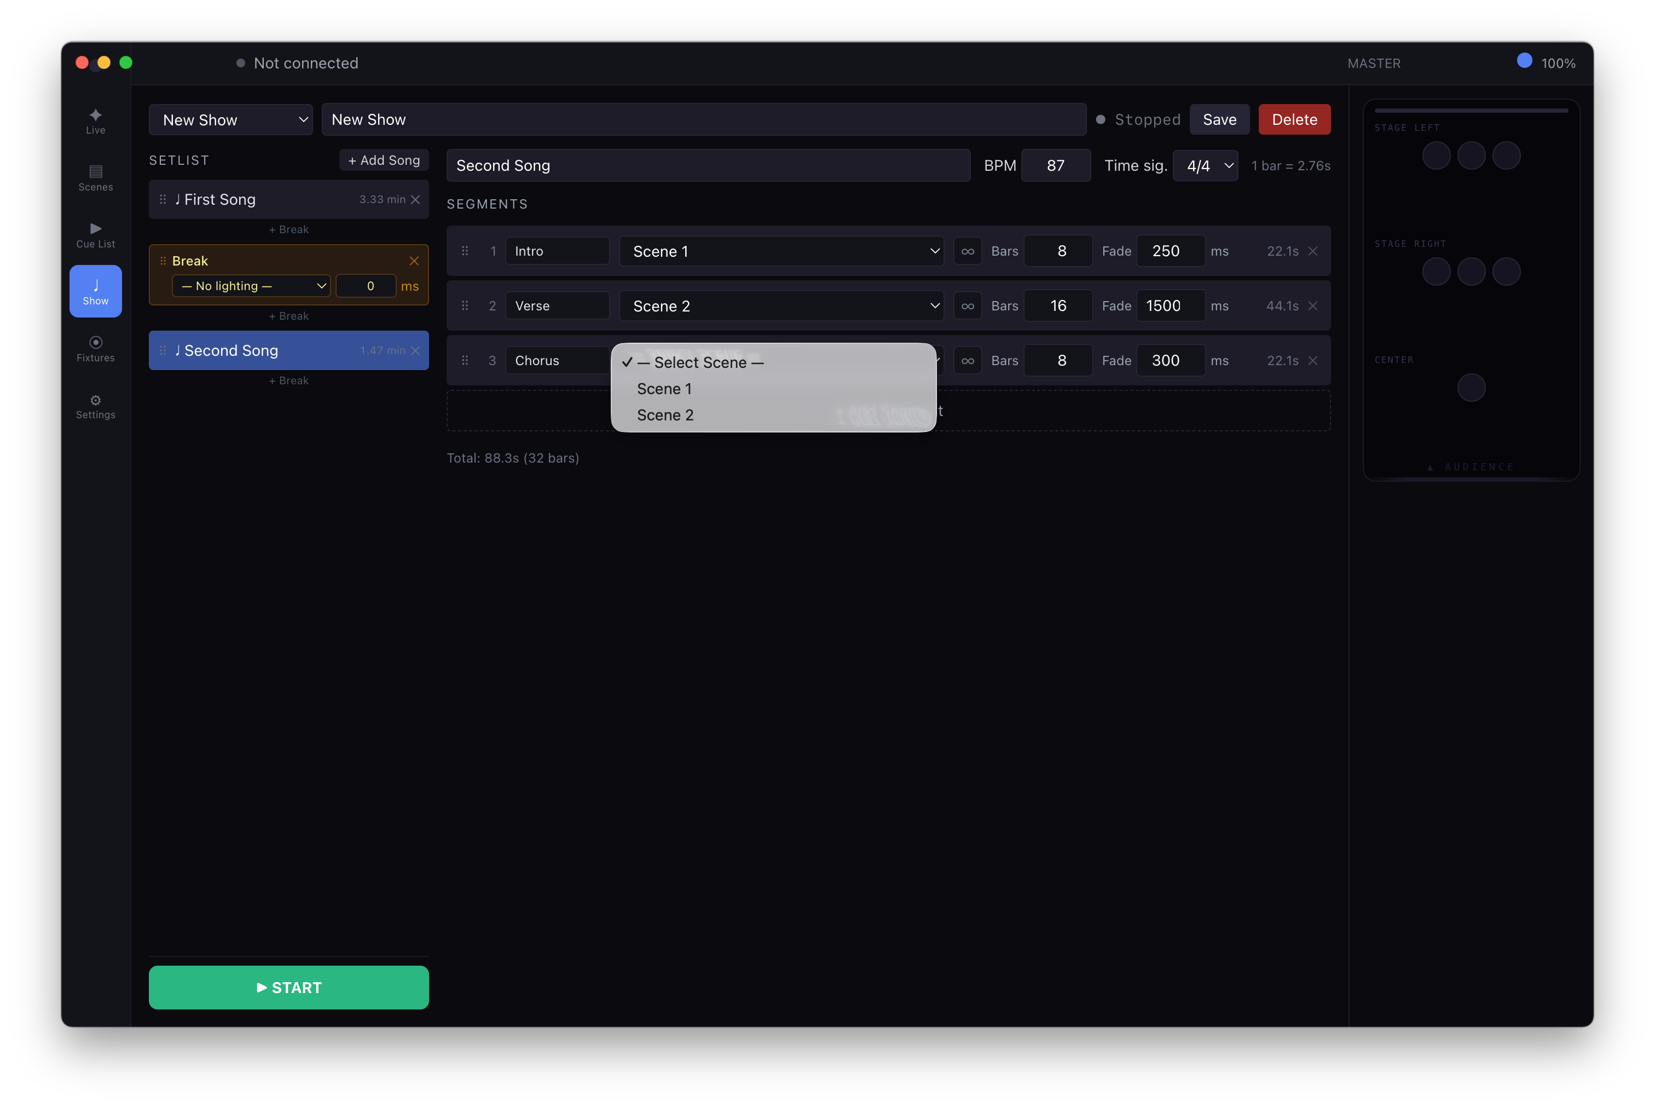Delete the Chorus segment
The image size is (1655, 1108).
pos(1312,360)
